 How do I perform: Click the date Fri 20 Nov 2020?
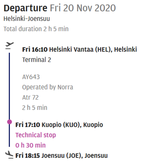pos(83,8)
